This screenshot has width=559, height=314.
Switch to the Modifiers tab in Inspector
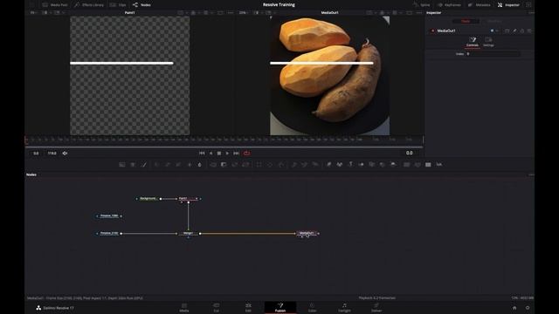494,21
